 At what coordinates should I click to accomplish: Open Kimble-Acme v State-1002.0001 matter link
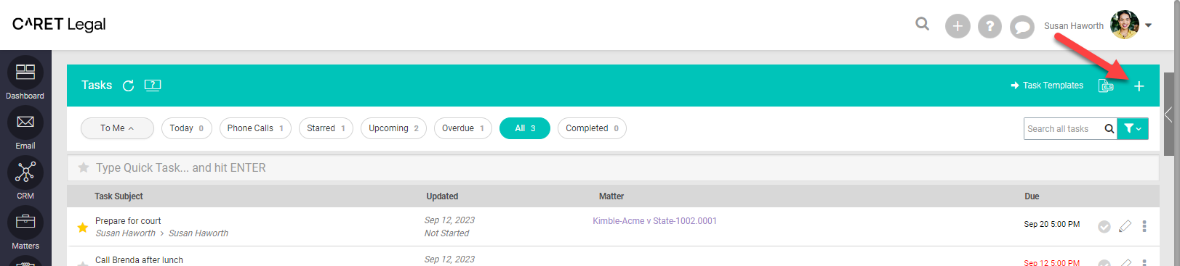pos(654,221)
